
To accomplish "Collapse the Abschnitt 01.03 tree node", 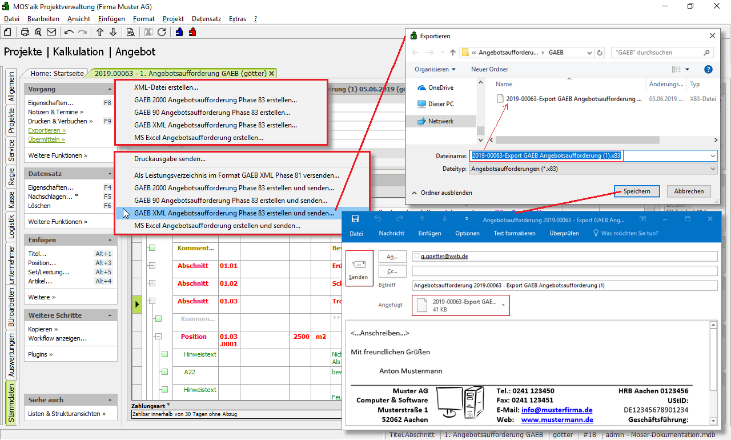I will (x=152, y=301).
